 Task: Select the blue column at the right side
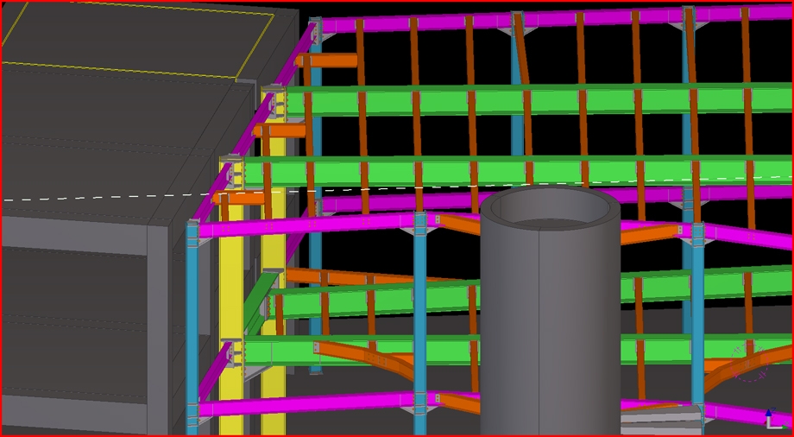697,328
